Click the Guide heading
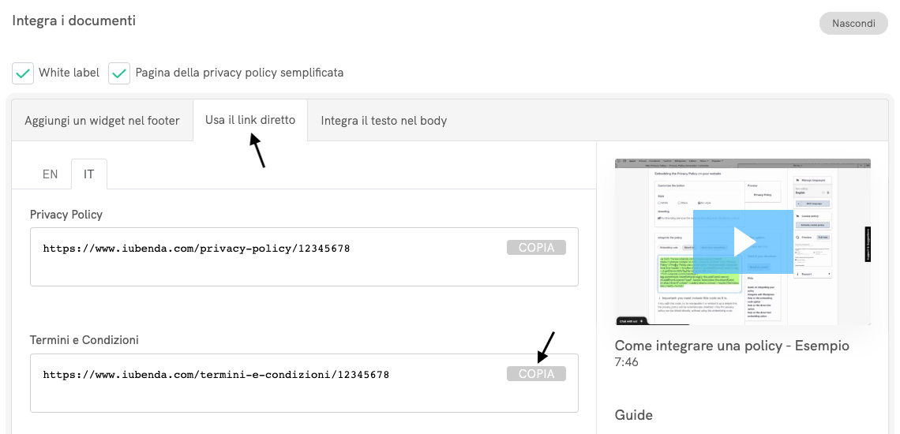Image resolution: width=900 pixels, height=434 pixels. click(633, 415)
